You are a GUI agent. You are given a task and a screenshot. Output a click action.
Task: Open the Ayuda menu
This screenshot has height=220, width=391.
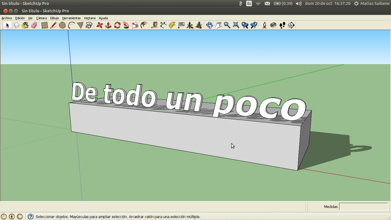click(x=103, y=18)
